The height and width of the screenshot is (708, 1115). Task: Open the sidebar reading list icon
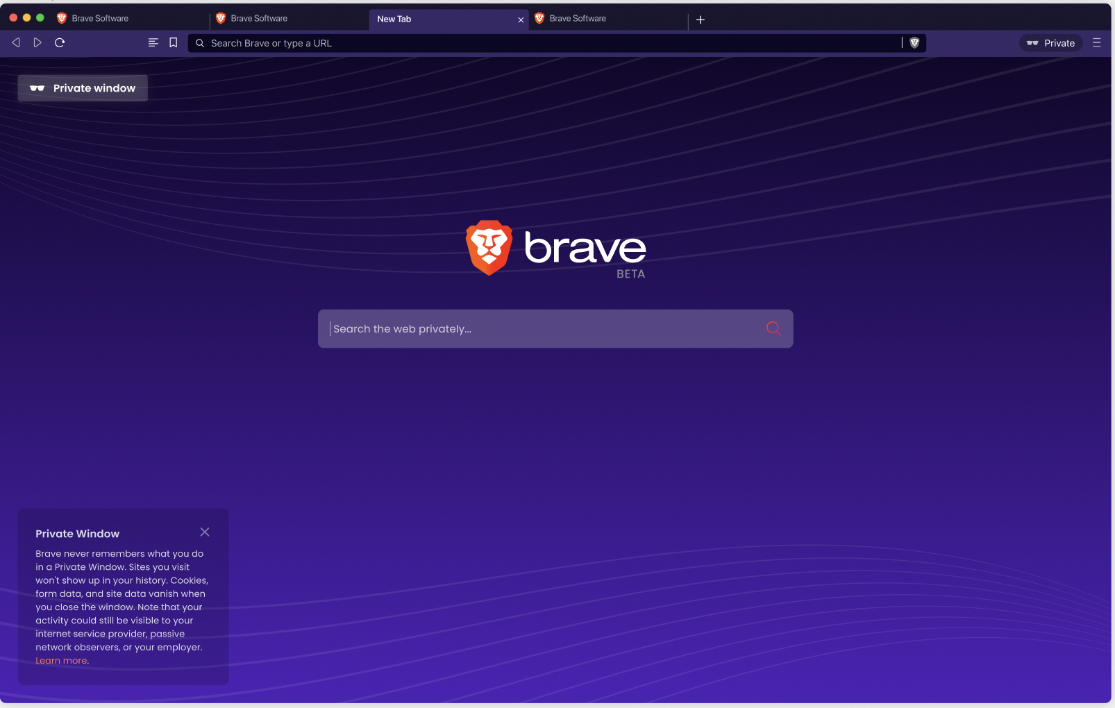point(153,42)
